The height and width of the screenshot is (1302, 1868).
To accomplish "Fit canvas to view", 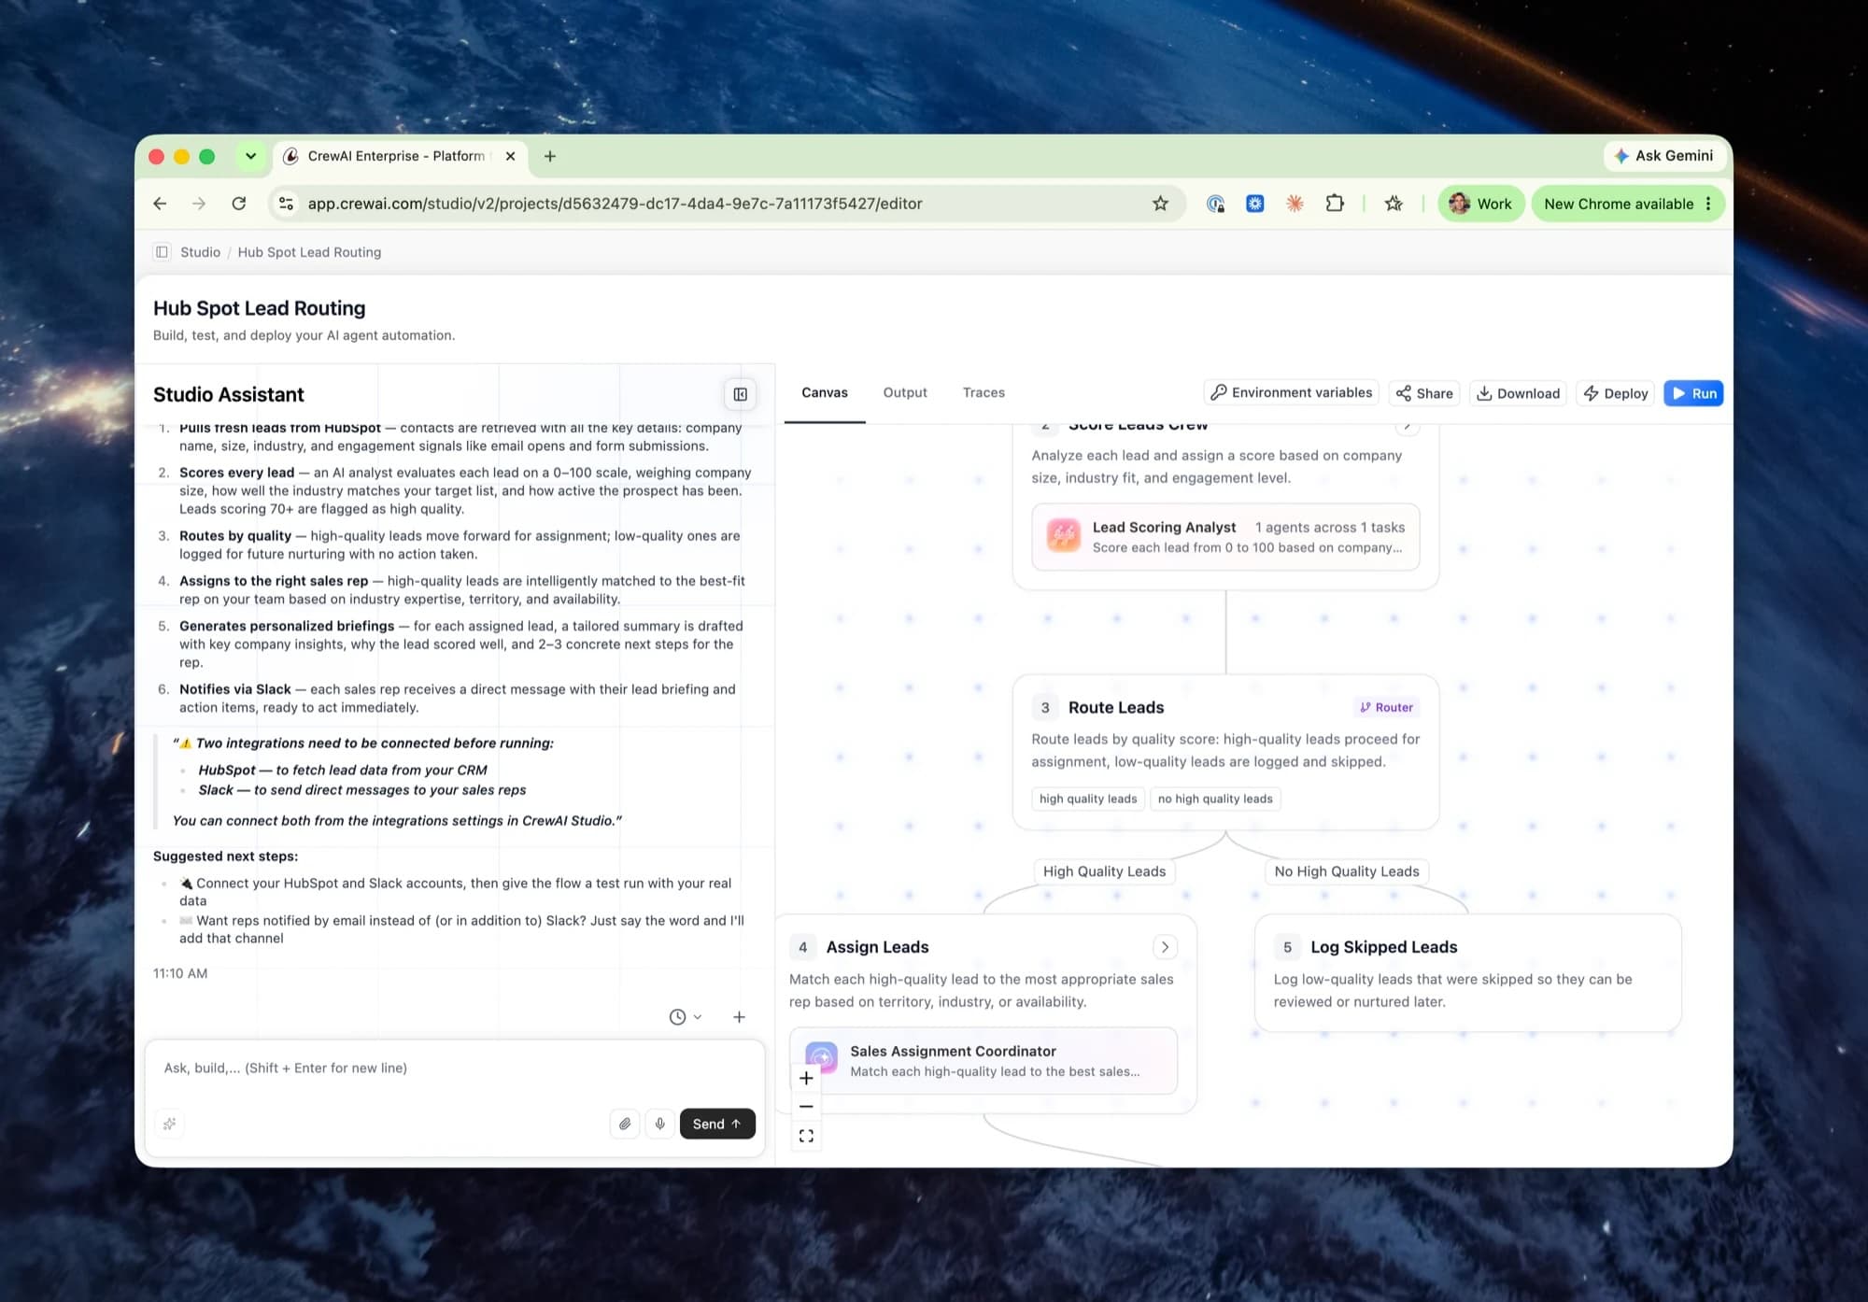I will 806,1136.
